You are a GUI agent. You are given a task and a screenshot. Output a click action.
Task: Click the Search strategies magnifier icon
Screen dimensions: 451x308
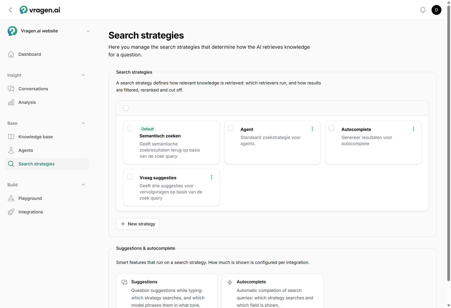click(11, 164)
